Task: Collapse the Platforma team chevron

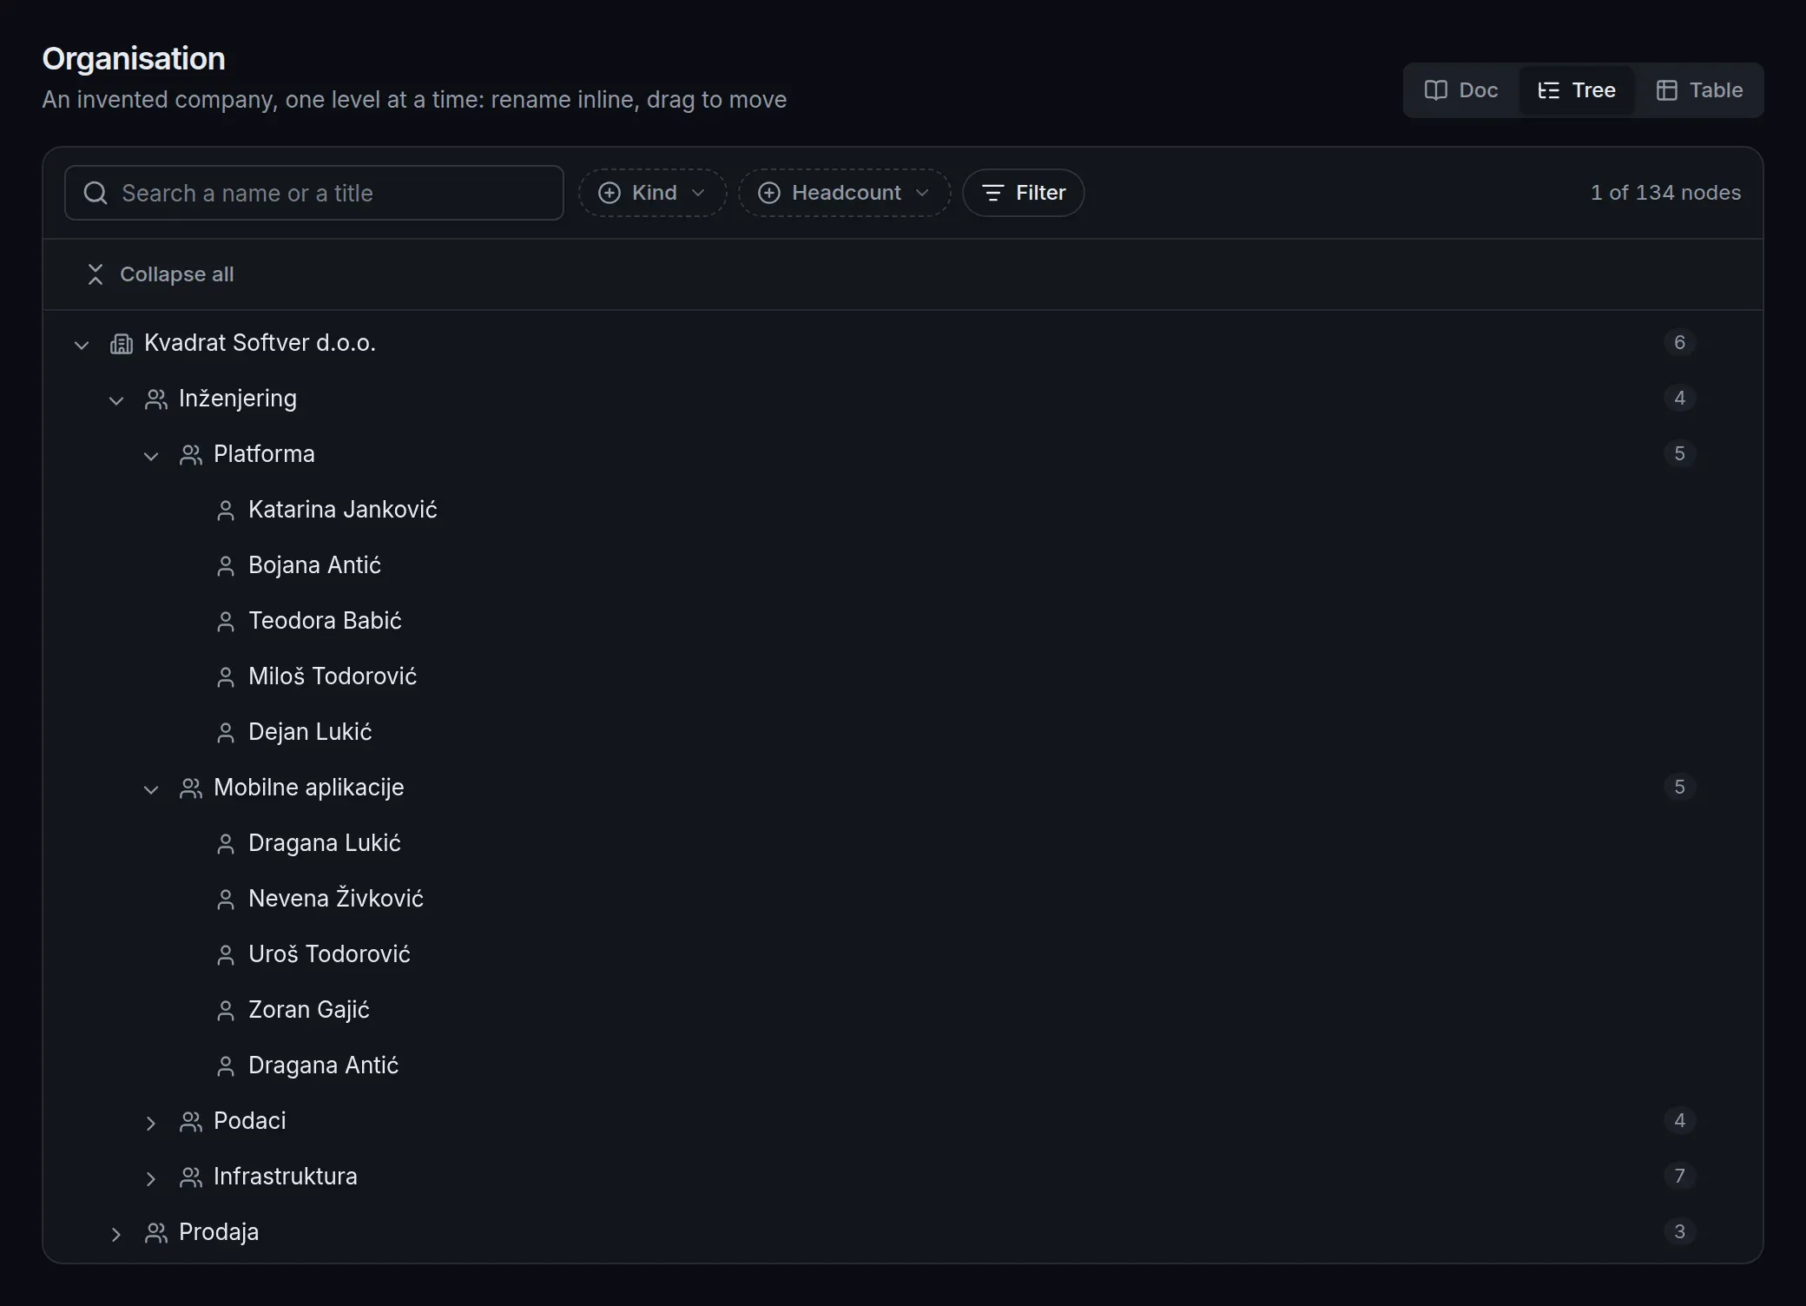Action: [x=151, y=456]
